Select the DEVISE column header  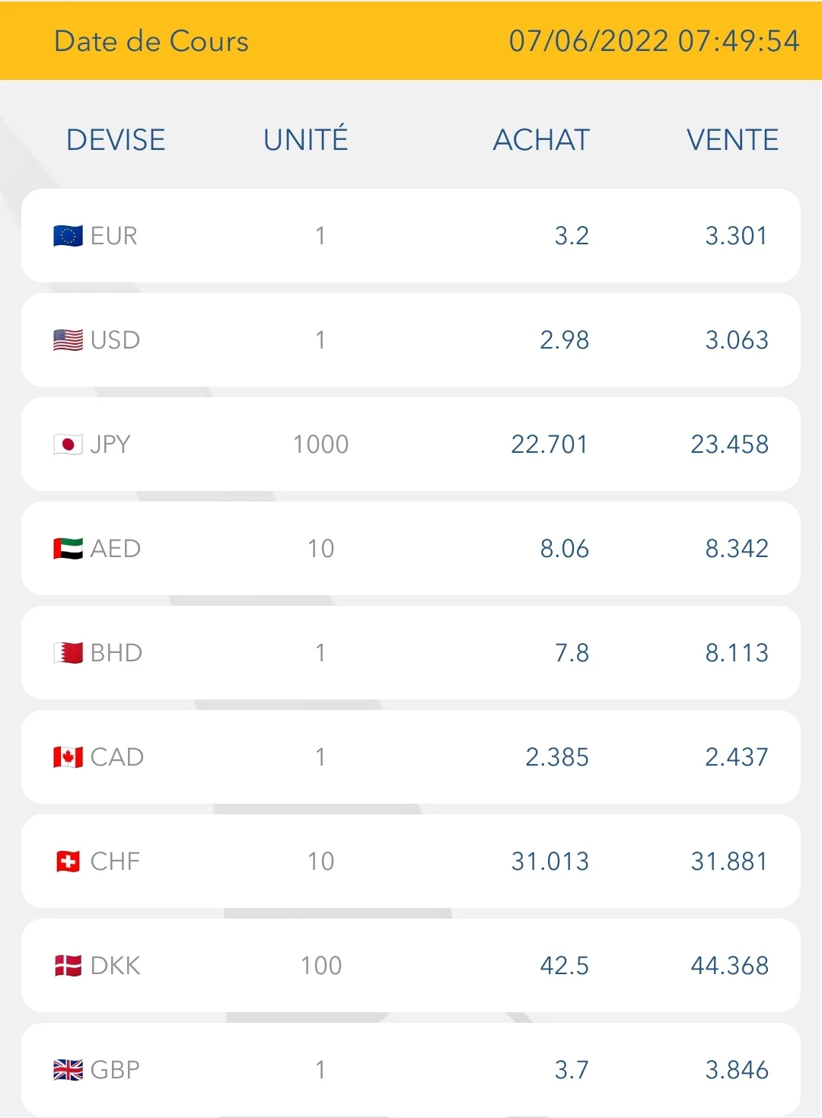click(x=116, y=140)
